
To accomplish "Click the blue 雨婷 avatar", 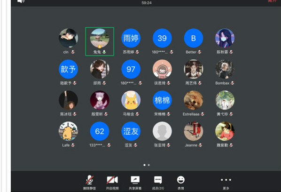I will click(131, 38).
